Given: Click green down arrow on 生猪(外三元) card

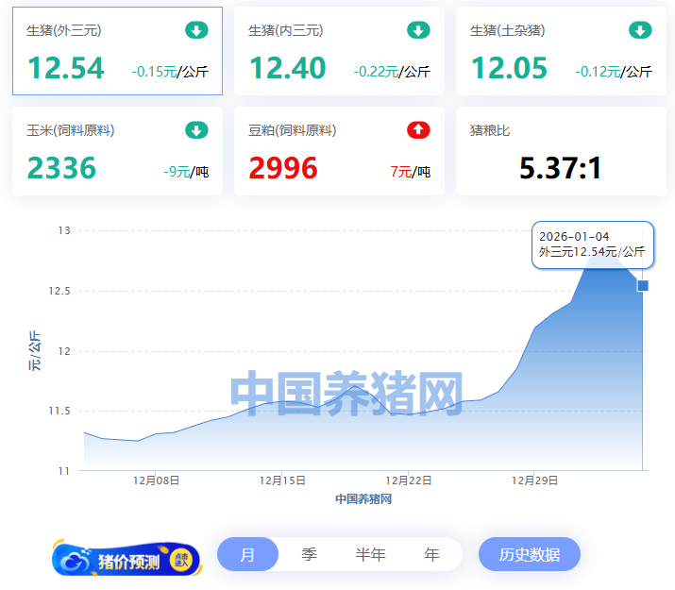Looking at the screenshot, I should click(196, 30).
